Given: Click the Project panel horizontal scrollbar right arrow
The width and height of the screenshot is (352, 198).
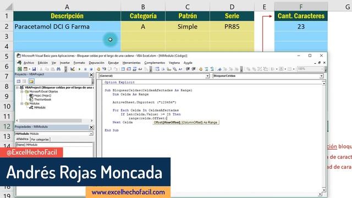Looking at the screenshot, I should tap(91, 120).
